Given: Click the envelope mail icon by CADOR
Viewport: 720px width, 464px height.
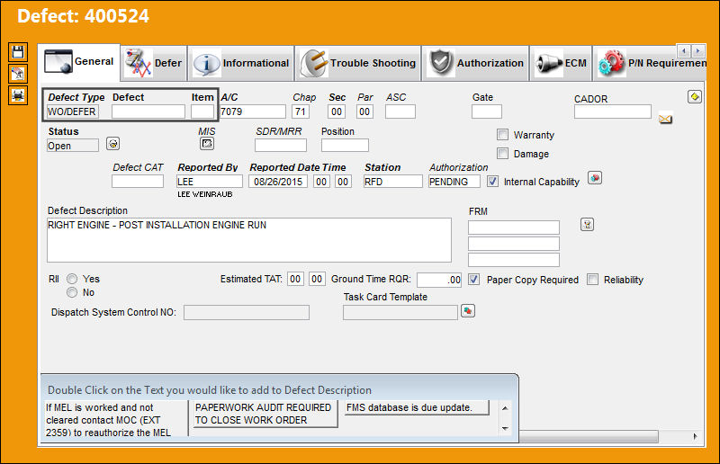Looking at the screenshot, I should (x=665, y=119).
